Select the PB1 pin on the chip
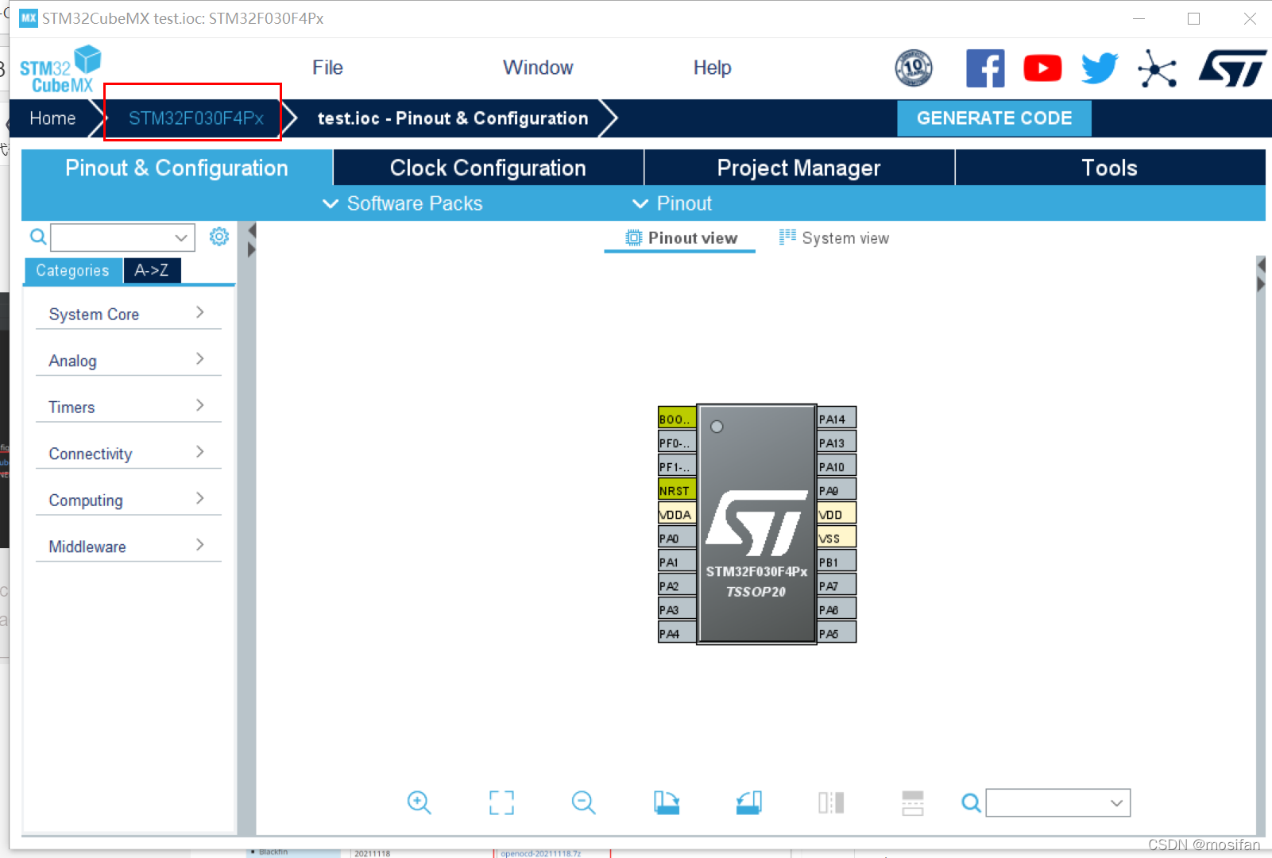The image size is (1272, 858). (x=837, y=561)
